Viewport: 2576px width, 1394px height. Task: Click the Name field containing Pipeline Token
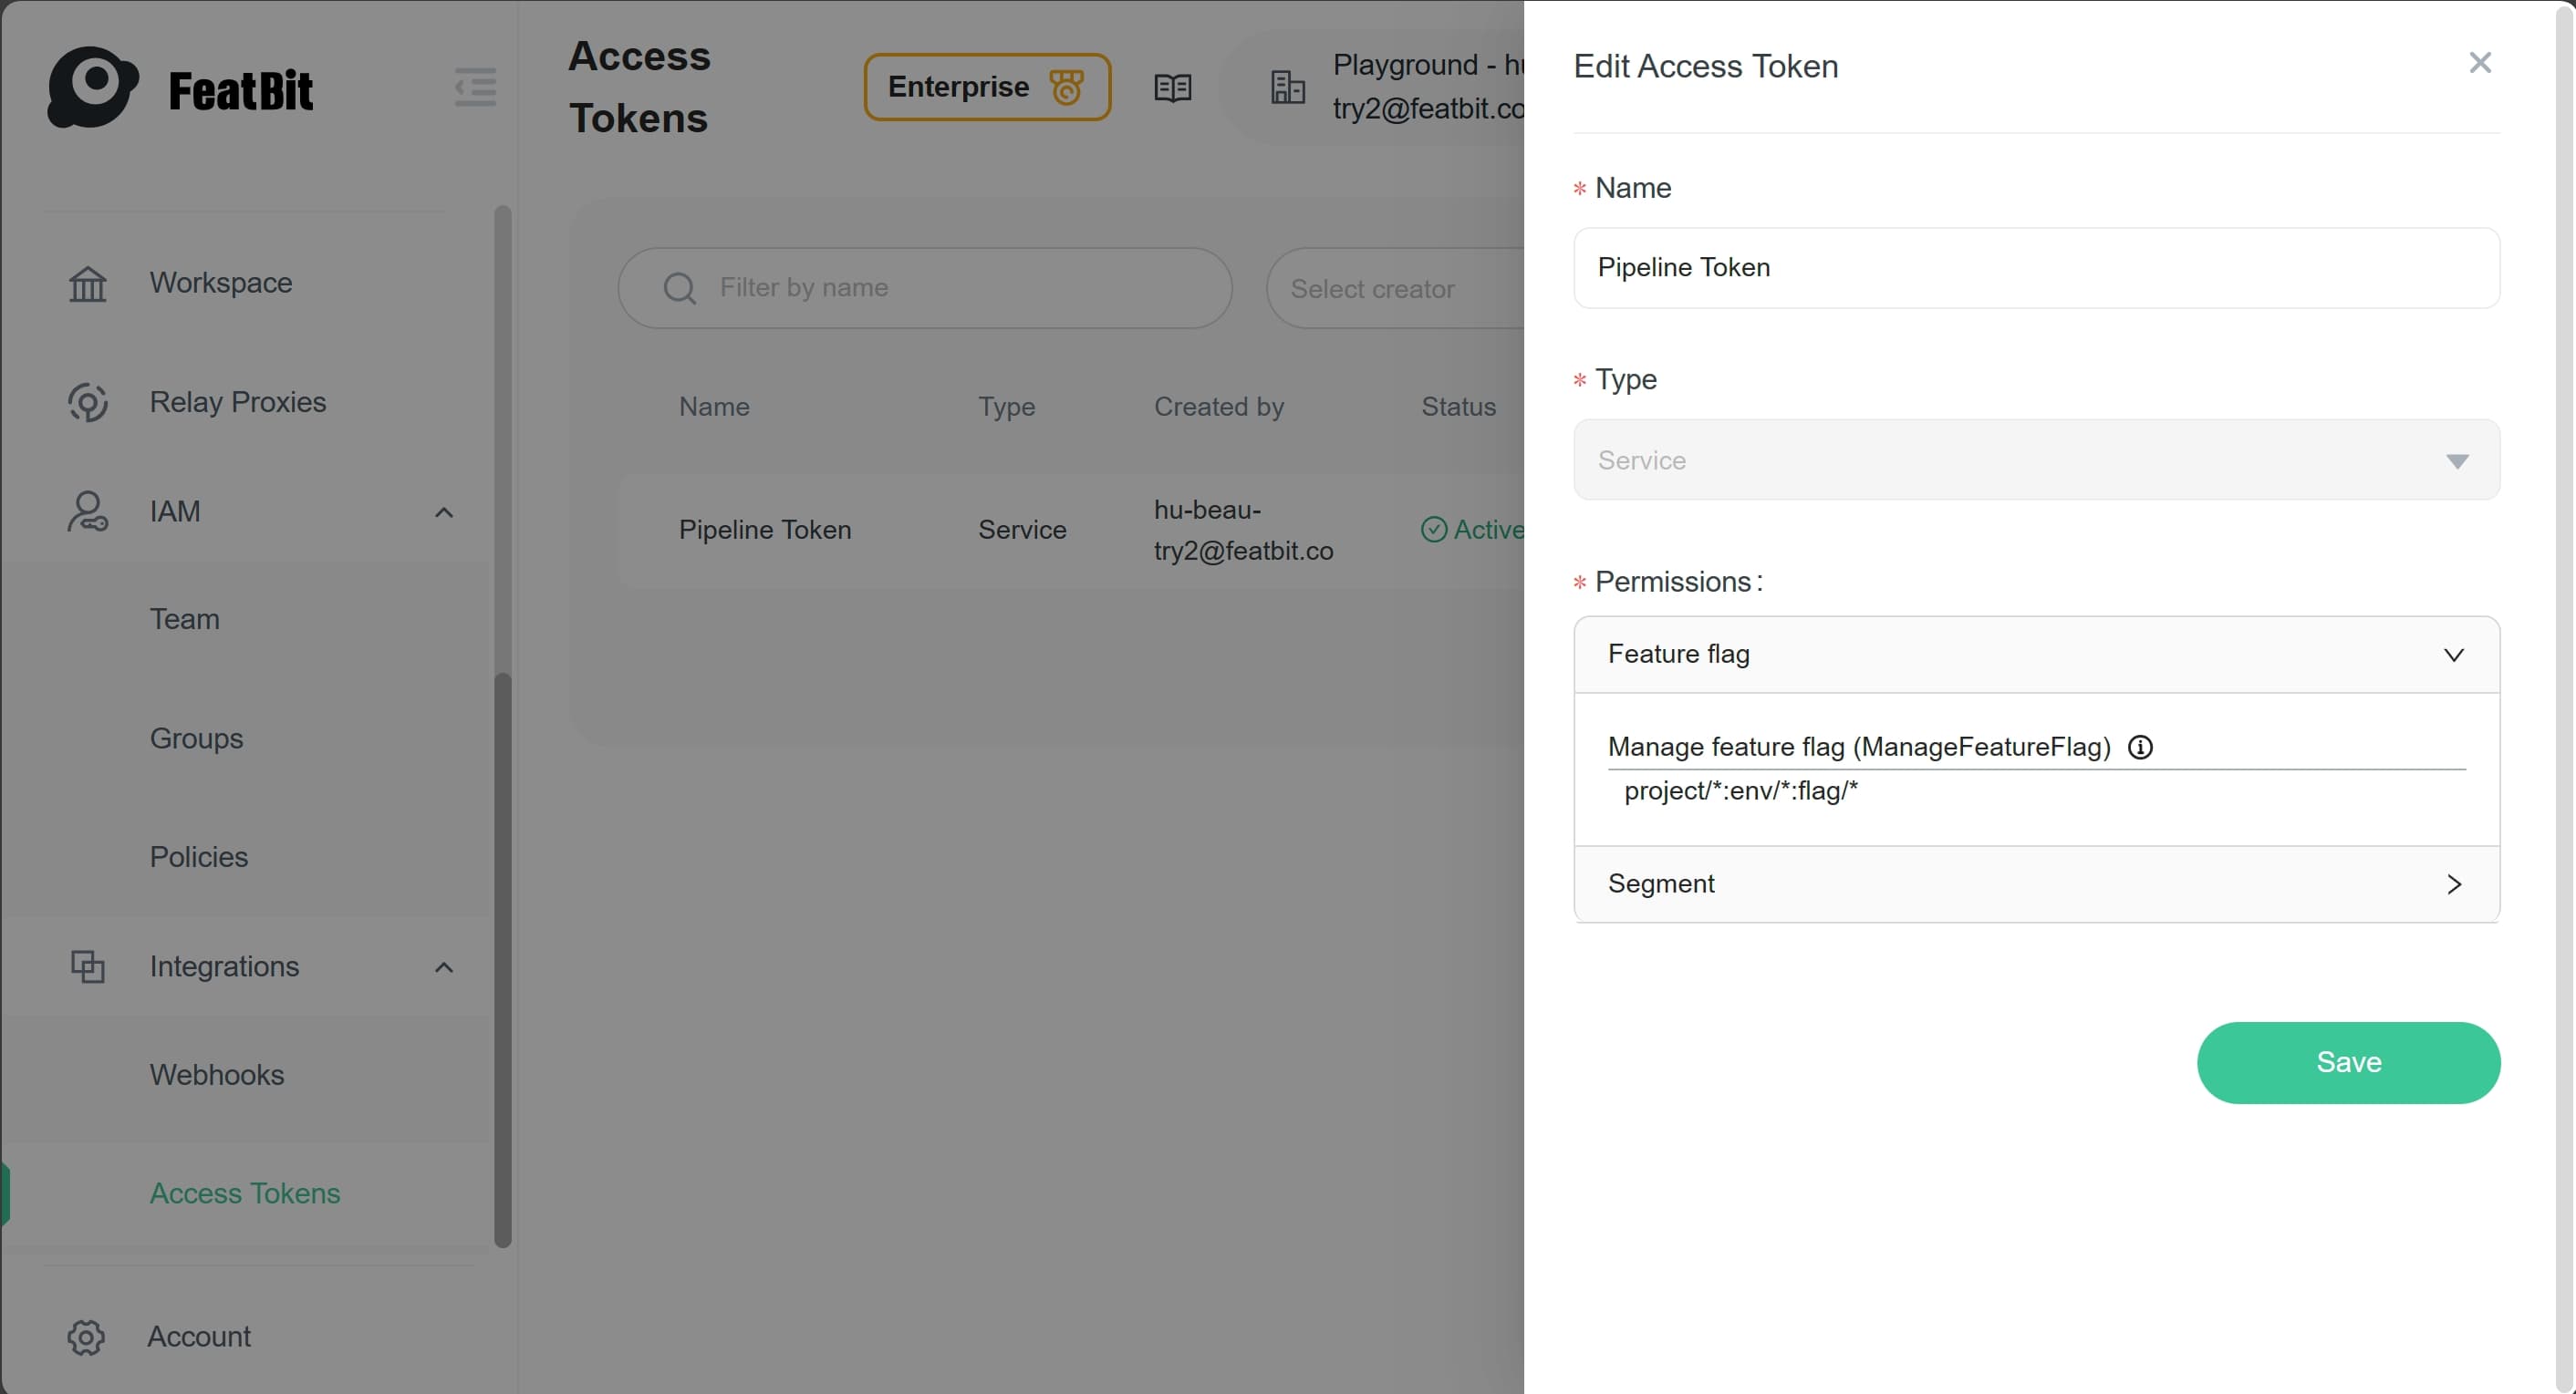(2035, 268)
